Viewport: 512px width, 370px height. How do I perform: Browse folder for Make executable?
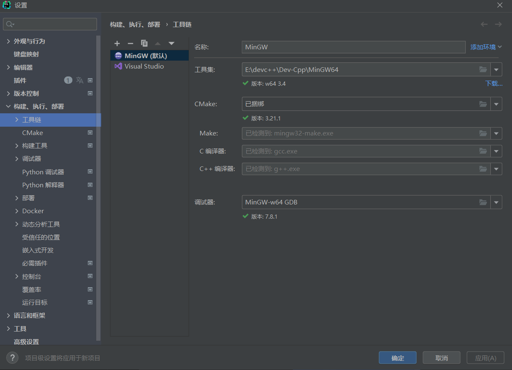[483, 133]
